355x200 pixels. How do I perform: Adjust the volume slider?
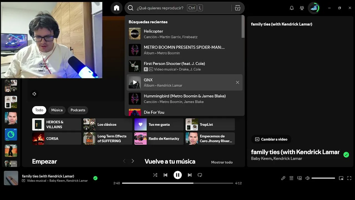323,178
